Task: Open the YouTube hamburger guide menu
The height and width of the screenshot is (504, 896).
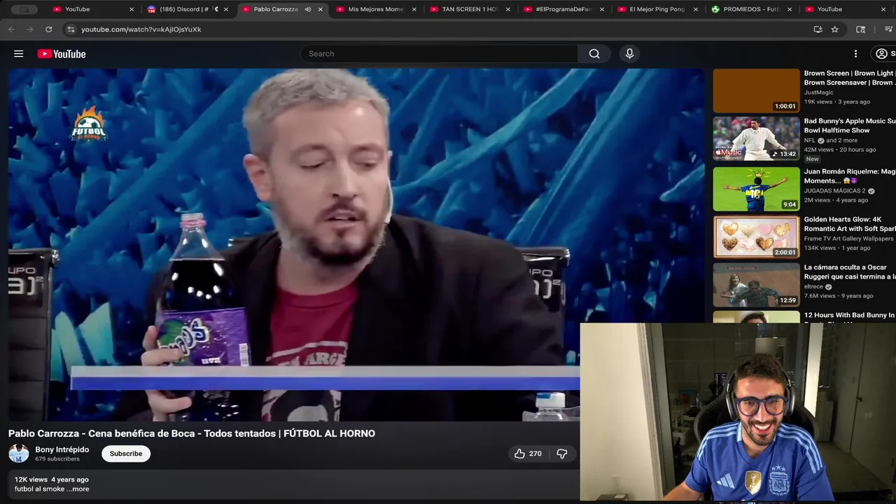Action: coord(19,54)
